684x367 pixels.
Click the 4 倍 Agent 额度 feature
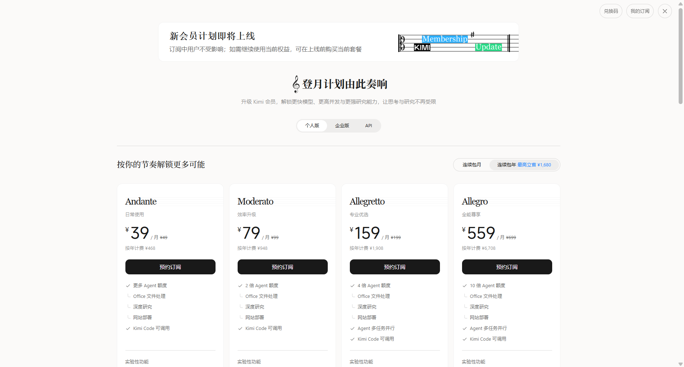pyautogui.click(x=374, y=285)
